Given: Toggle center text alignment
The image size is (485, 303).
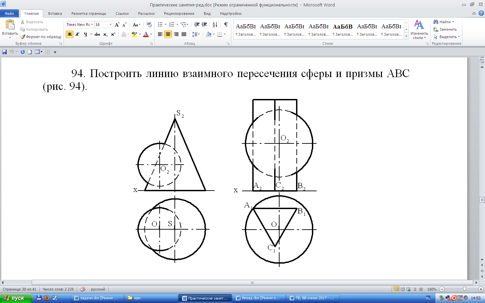Looking at the screenshot, I should click(x=168, y=34).
